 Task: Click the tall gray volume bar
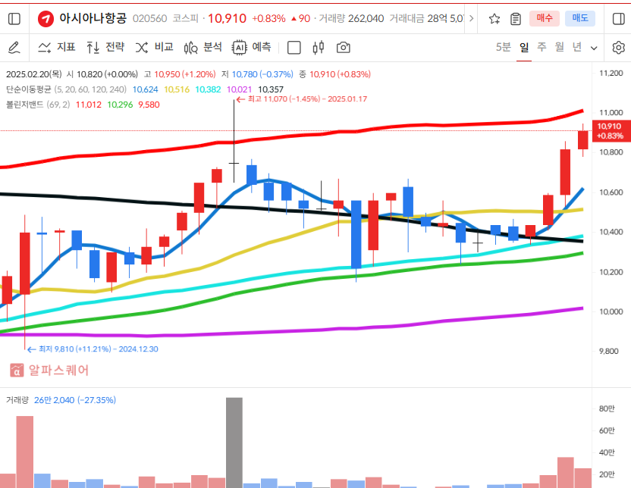[234, 443]
